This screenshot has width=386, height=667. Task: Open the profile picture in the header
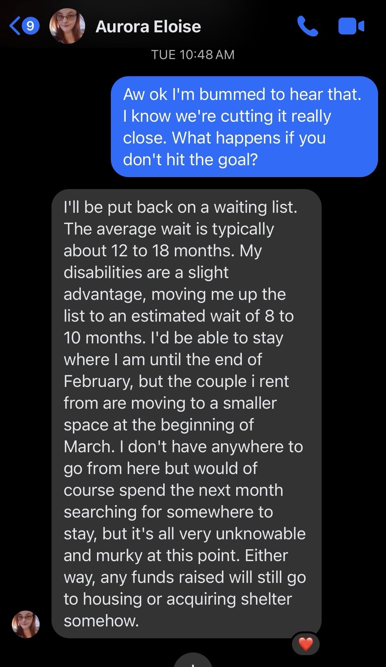pyautogui.click(x=67, y=26)
